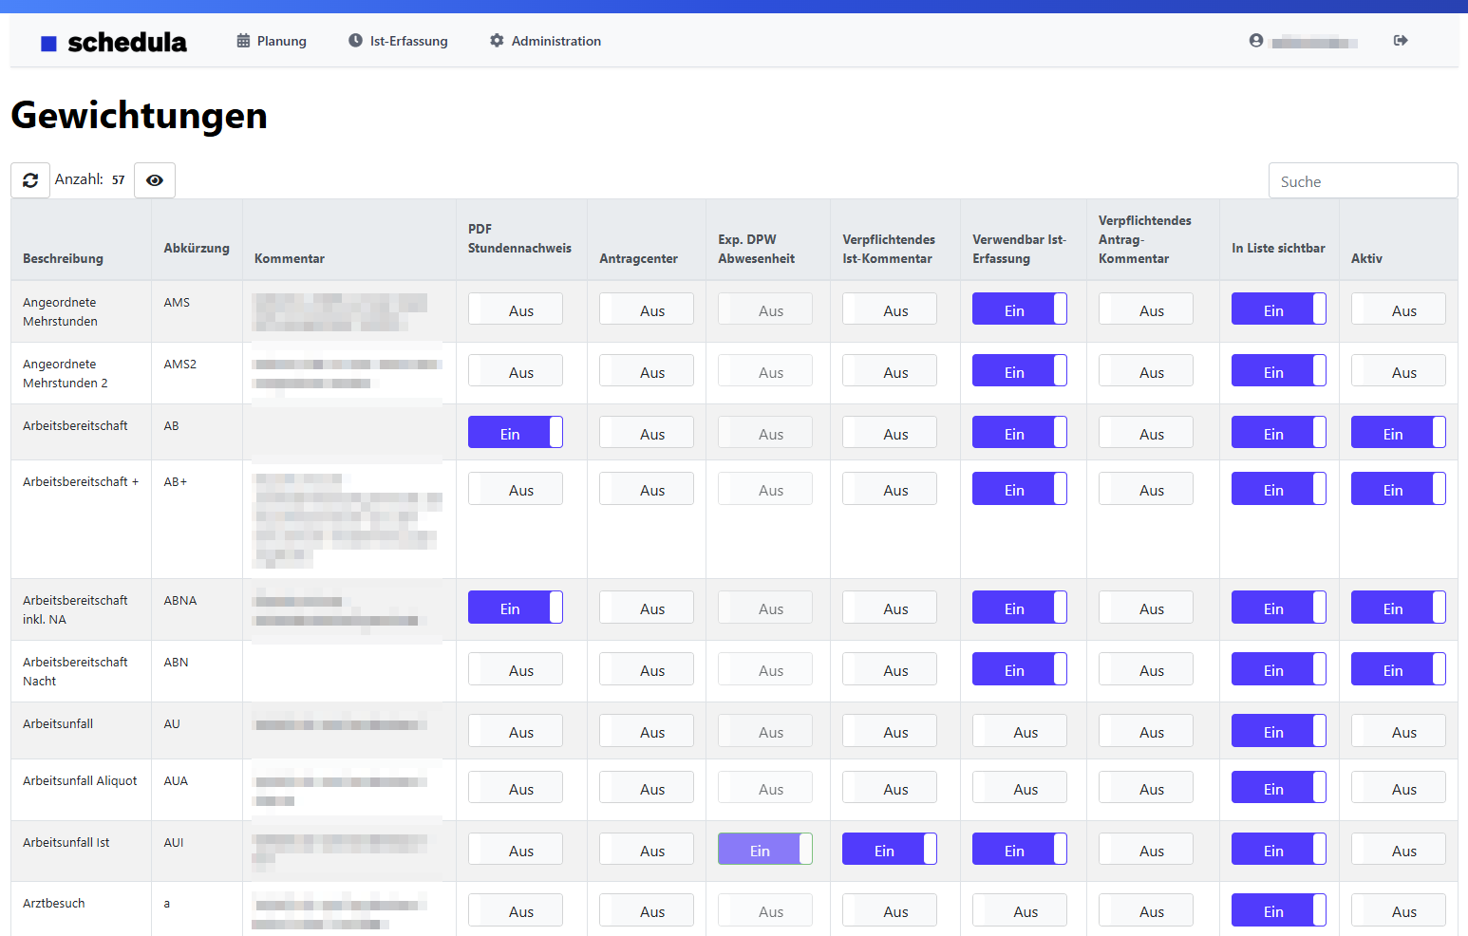Click the calendar icon next to Planung
The image size is (1468, 936).
(244, 41)
